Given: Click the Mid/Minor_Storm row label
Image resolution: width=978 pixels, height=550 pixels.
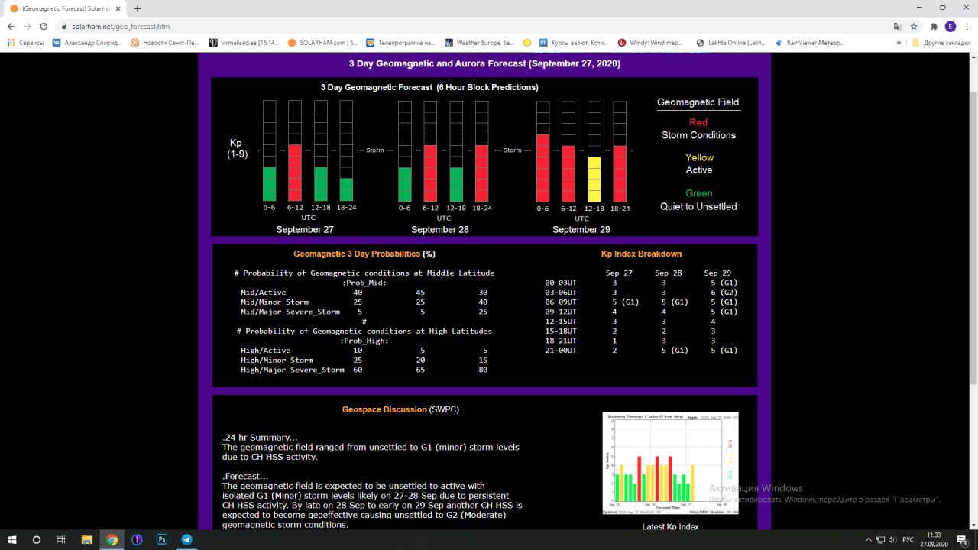Looking at the screenshot, I should [274, 302].
